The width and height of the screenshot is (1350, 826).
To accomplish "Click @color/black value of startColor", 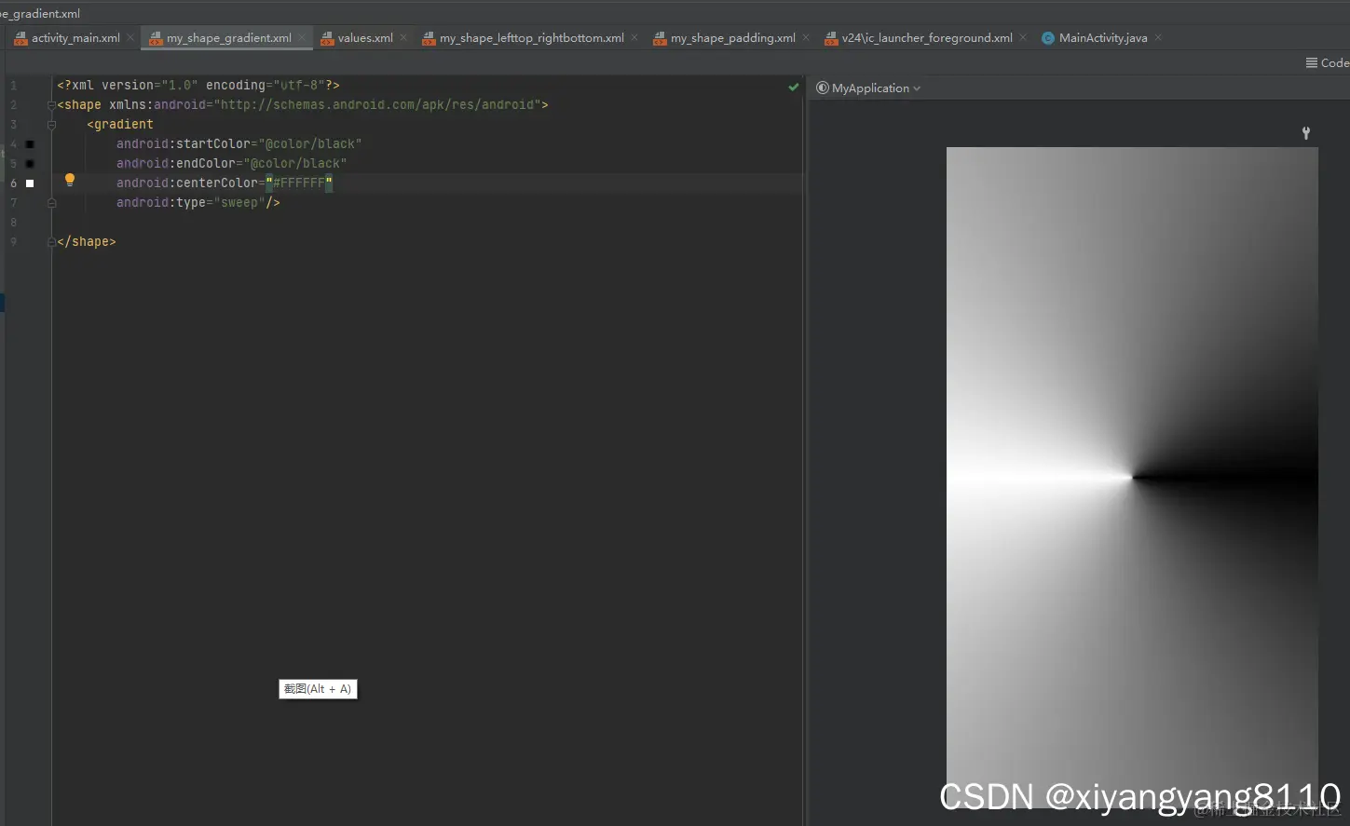I will 310,144.
